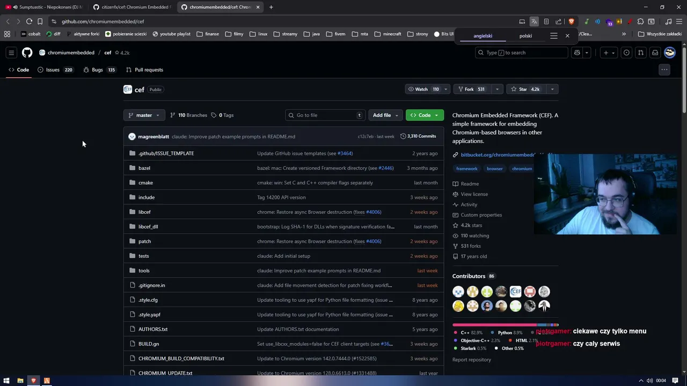Show hidden system tray icons

(641, 381)
